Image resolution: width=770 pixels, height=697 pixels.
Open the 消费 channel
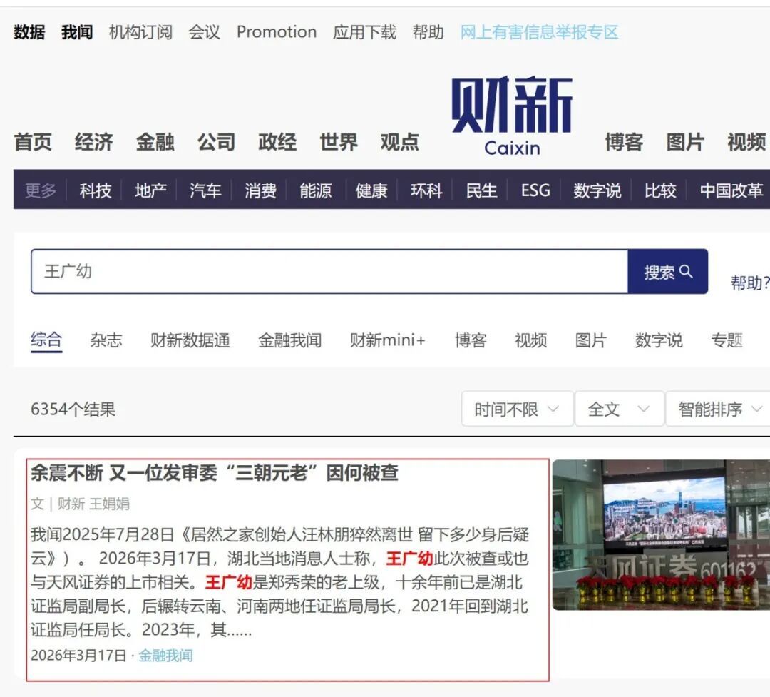click(x=261, y=190)
